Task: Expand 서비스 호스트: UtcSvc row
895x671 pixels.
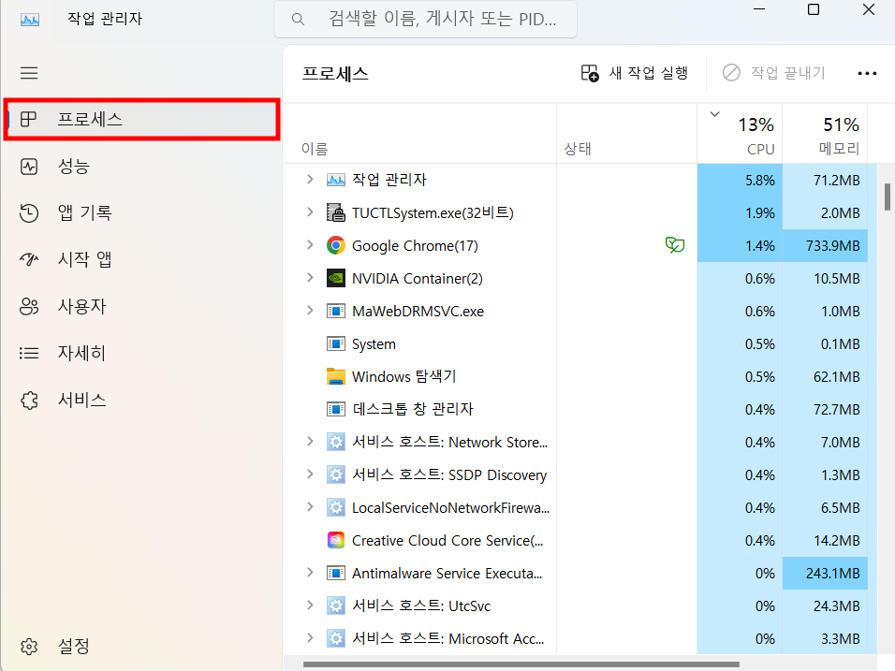Action: pos(310,605)
